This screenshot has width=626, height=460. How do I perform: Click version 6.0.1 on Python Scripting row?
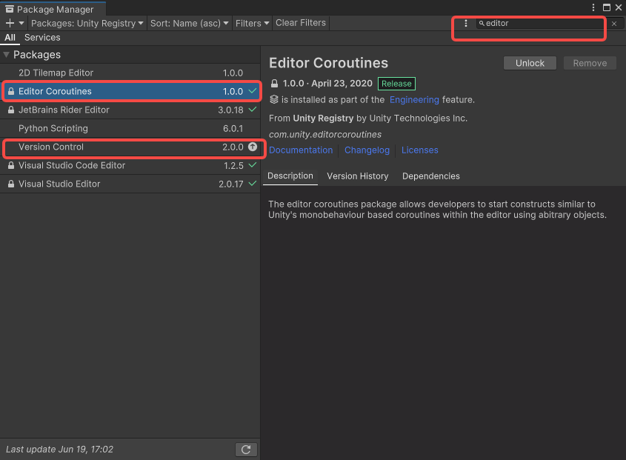click(x=233, y=129)
